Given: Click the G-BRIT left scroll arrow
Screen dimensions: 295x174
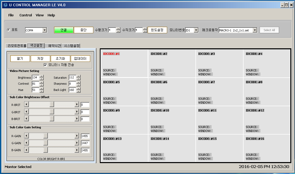Looking at the screenshot, I should click(27, 112).
